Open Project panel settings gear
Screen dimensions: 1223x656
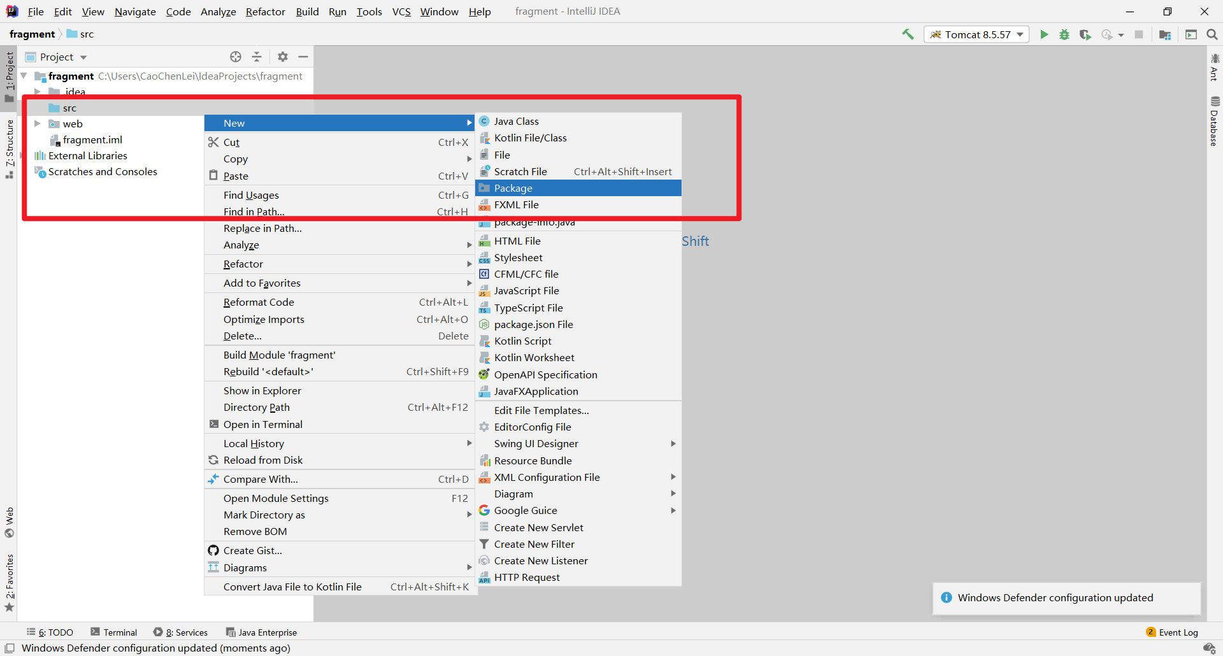tap(283, 57)
